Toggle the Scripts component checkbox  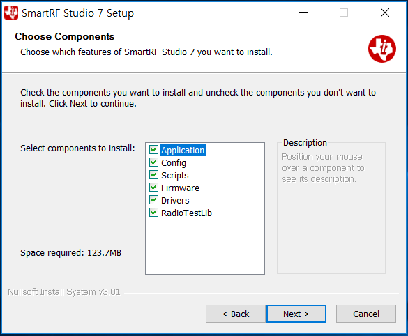[x=153, y=175]
